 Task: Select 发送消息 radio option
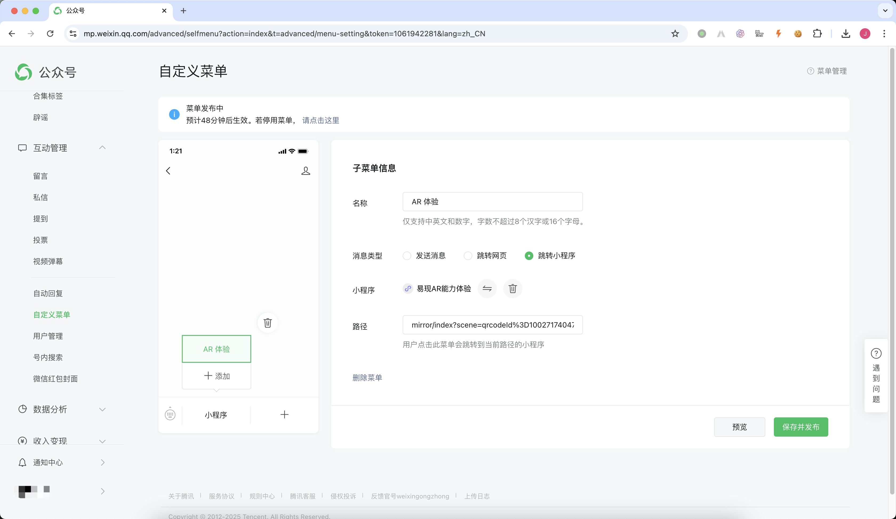pos(407,255)
